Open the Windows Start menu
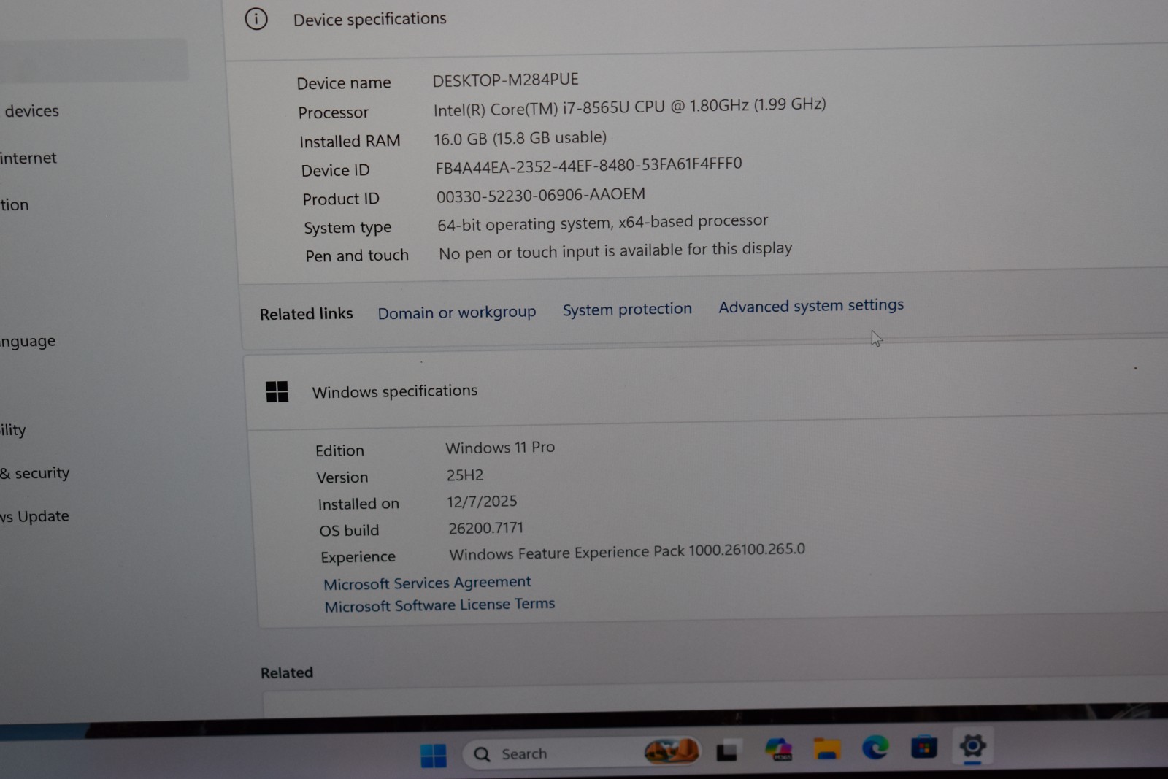Image resolution: width=1168 pixels, height=779 pixels. click(x=434, y=756)
